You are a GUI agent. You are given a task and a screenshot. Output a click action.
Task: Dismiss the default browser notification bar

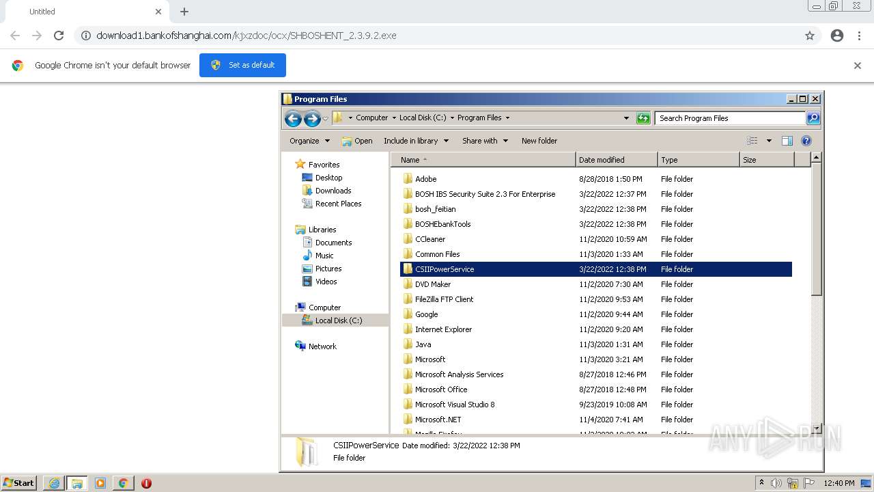[858, 66]
